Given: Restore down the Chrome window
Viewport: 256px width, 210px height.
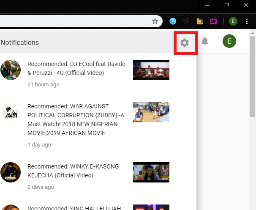Looking at the screenshot, I should pyautogui.click(x=227, y=5).
